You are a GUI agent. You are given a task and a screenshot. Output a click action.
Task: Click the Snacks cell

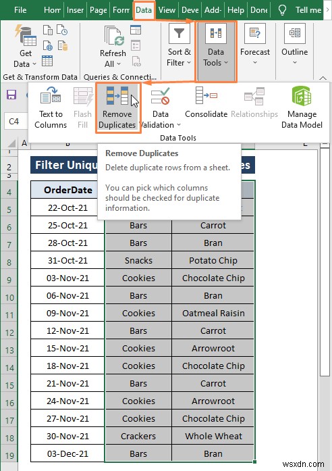[x=138, y=260]
